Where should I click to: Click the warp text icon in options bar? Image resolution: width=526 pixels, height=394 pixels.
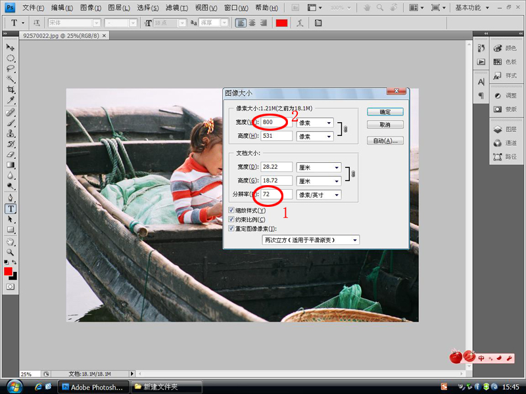click(x=300, y=22)
